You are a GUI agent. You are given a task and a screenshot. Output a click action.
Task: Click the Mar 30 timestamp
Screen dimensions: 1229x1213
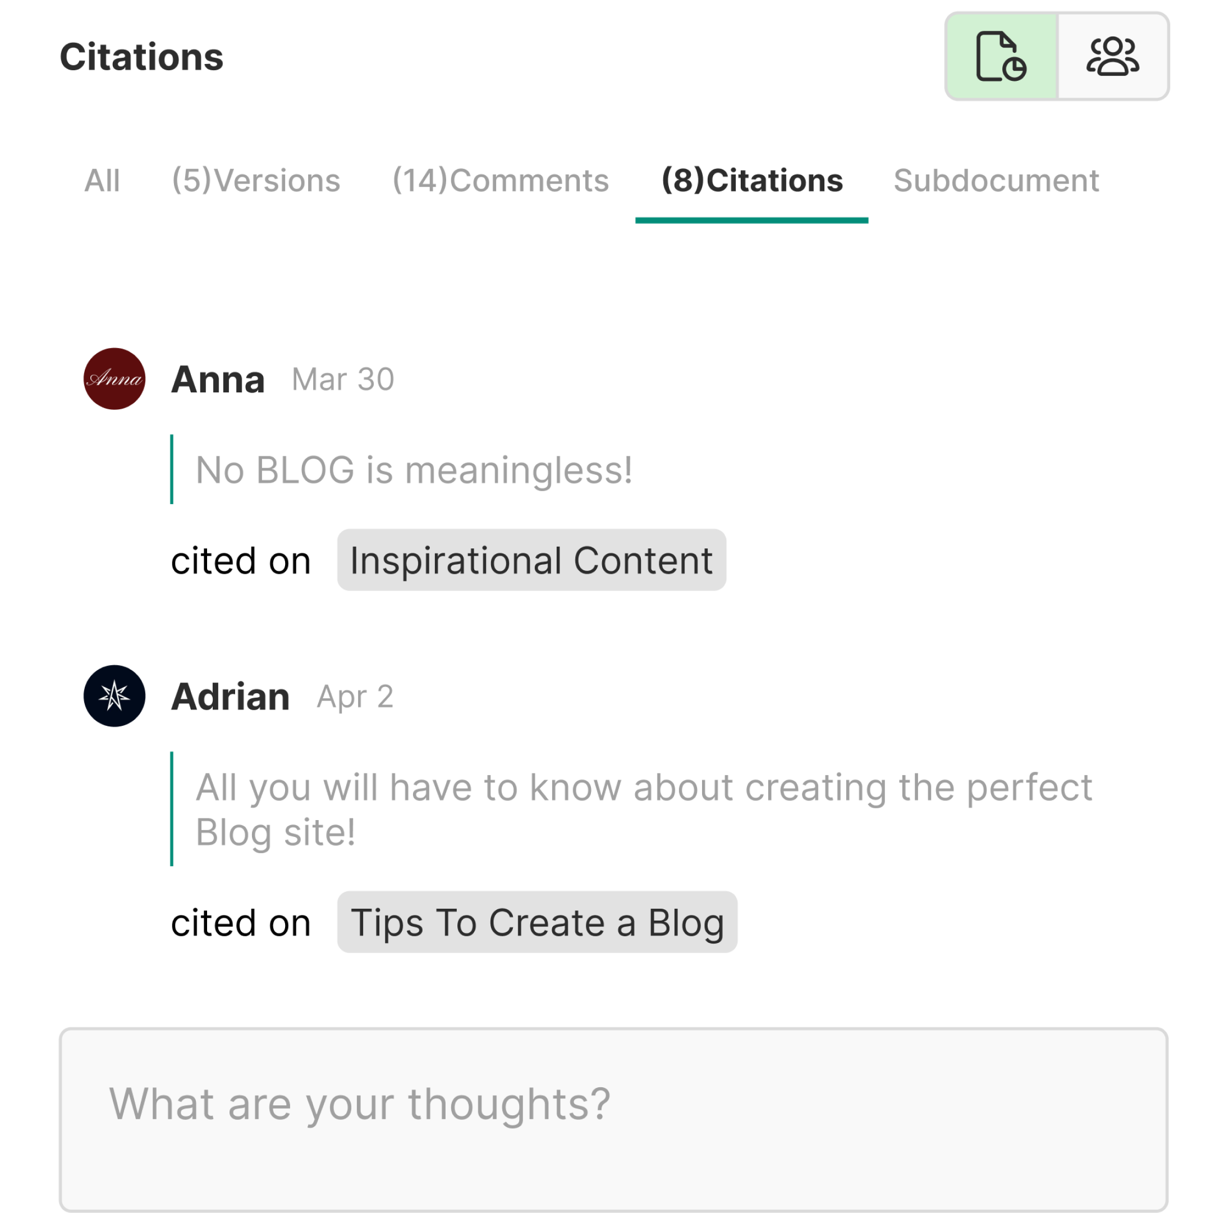[x=343, y=380]
